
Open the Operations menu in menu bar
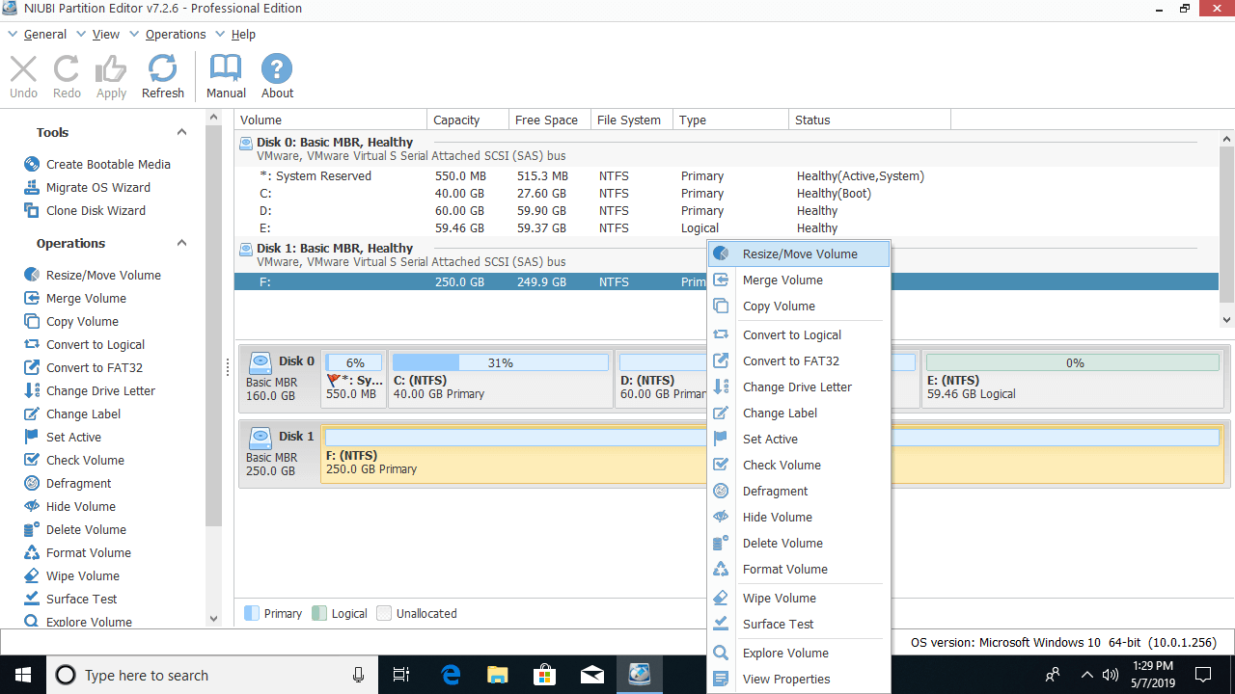tap(176, 35)
